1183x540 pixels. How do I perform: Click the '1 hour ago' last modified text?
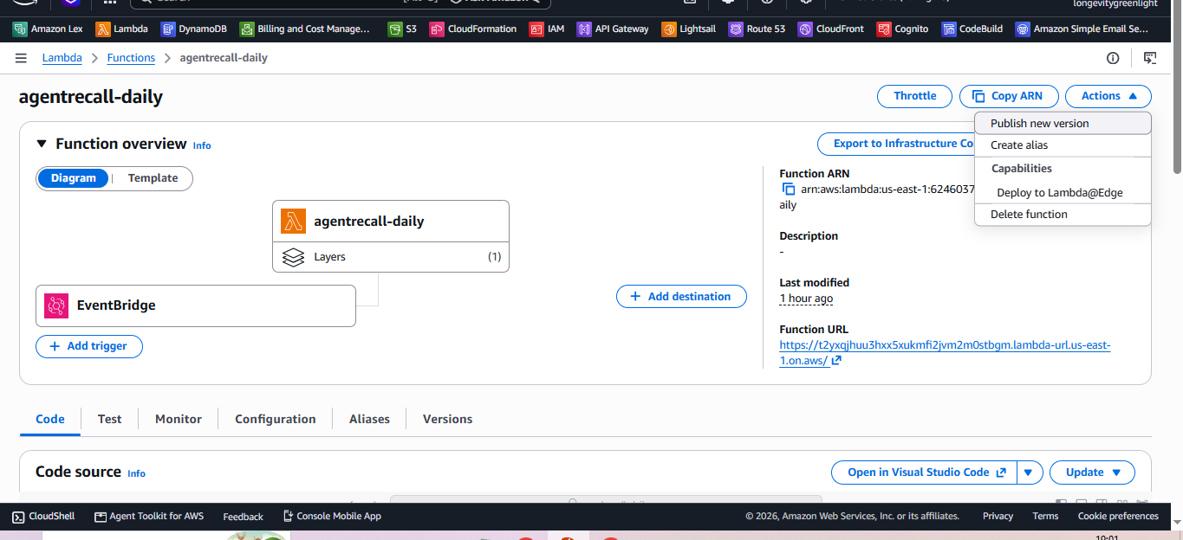coord(806,299)
